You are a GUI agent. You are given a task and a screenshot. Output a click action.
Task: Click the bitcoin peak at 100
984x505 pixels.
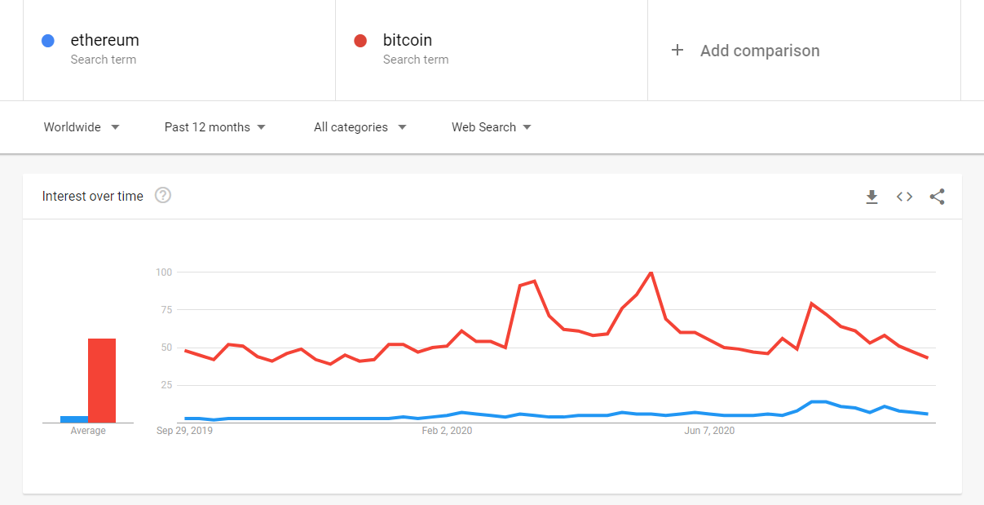pyautogui.click(x=651, y=272)
